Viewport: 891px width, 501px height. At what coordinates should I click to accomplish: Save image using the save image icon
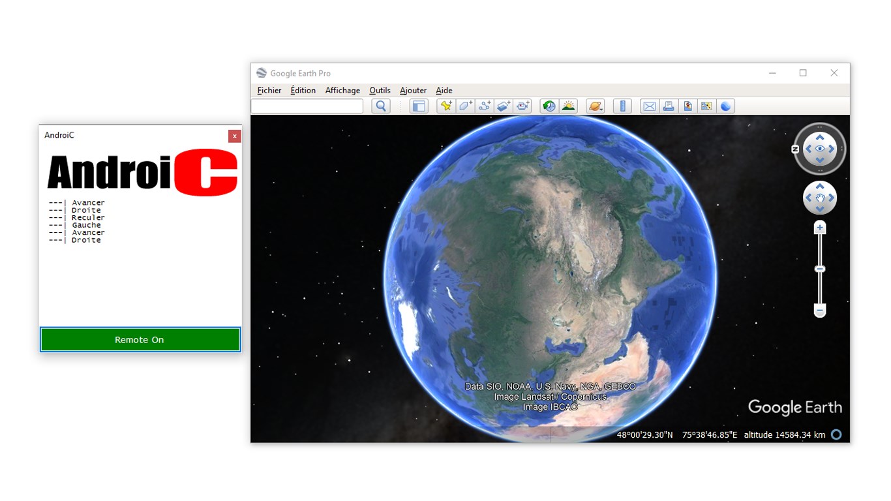tap(687, 106)
